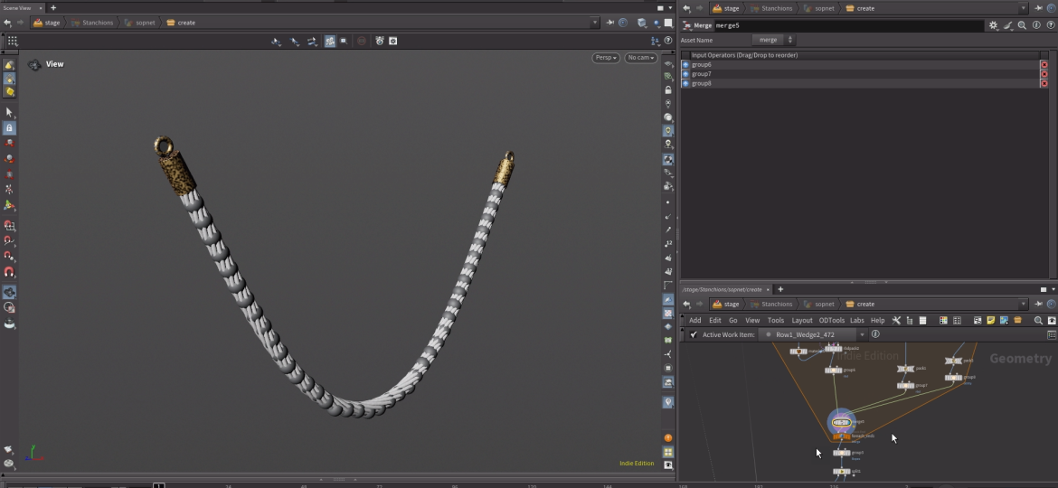Click the sticky note icon in network toolbar
Image resolution: width=1058 pixels, height=488 pixels.
991,320
